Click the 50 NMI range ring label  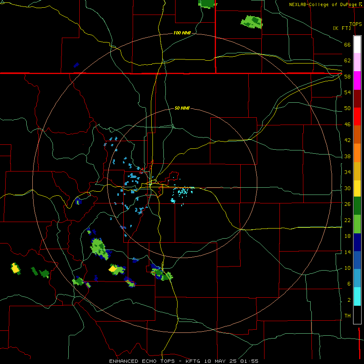pos(182,108)
